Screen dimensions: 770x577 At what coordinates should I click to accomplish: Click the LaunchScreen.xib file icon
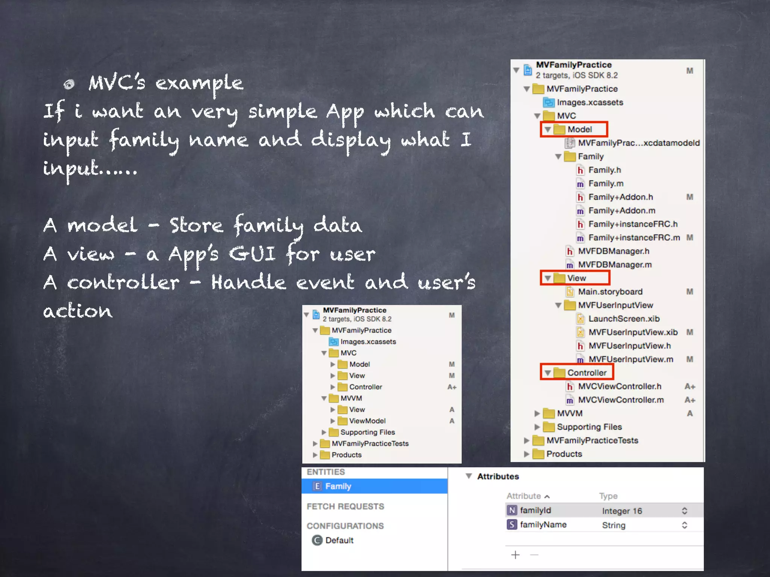[x=581, y=319]
